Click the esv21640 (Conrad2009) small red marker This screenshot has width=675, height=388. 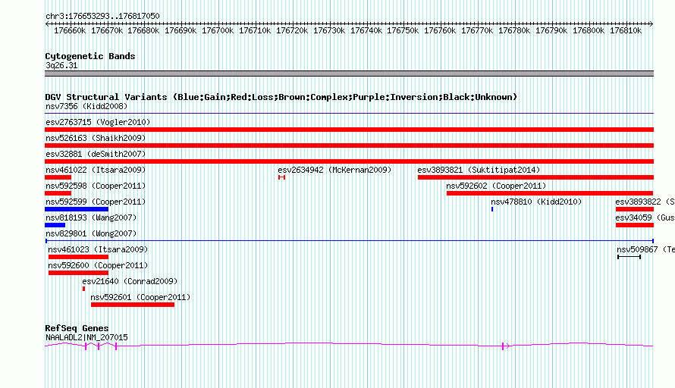click(x=83, y=289)
